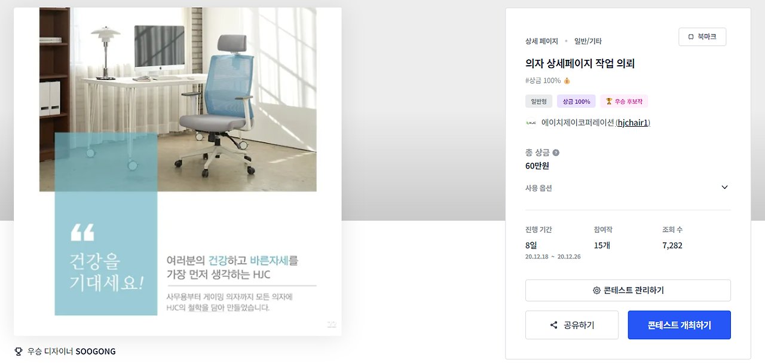The image size is (765, 363).
Task: Click the trophy icon in 우승 후보작 badge
Action: (x=609, y=102)
